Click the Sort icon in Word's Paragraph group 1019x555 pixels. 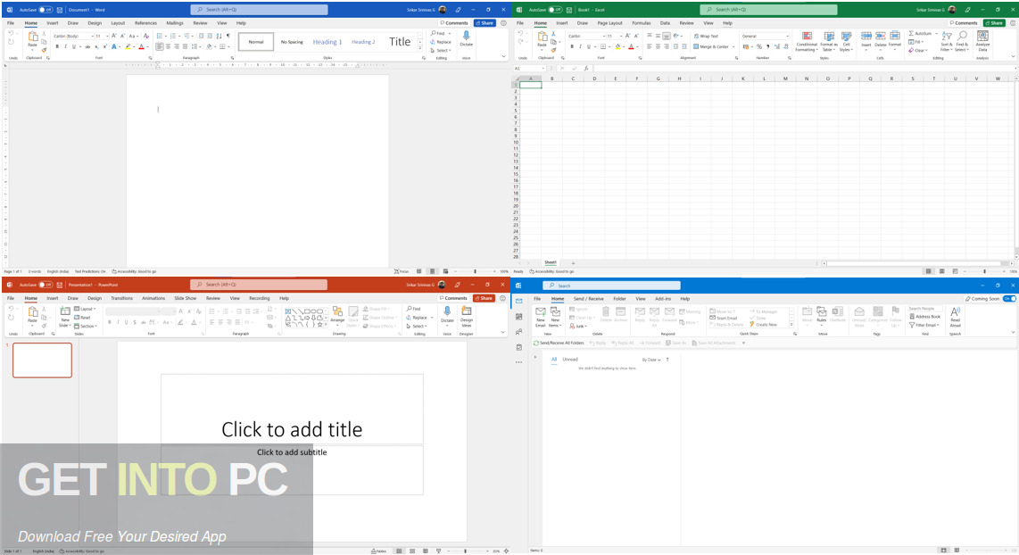tap(219, 36)
